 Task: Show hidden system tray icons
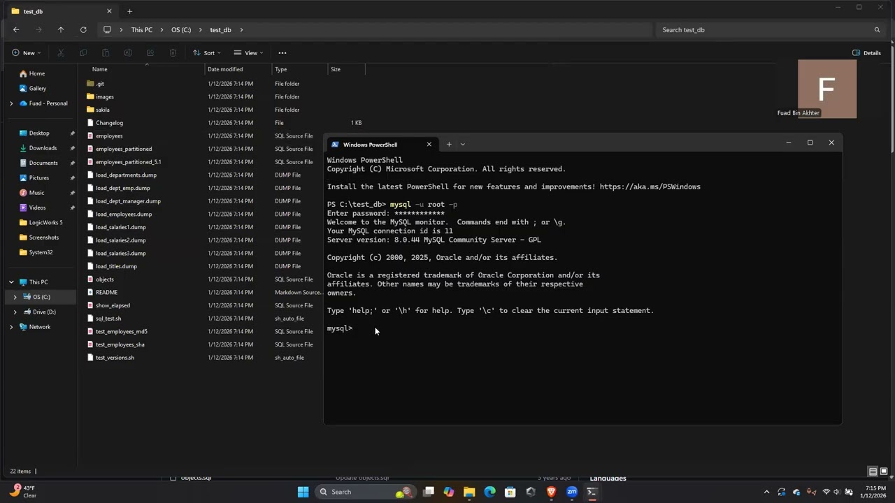click(766, 492)
